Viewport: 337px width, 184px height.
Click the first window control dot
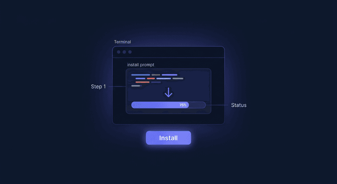click(118, 52)
